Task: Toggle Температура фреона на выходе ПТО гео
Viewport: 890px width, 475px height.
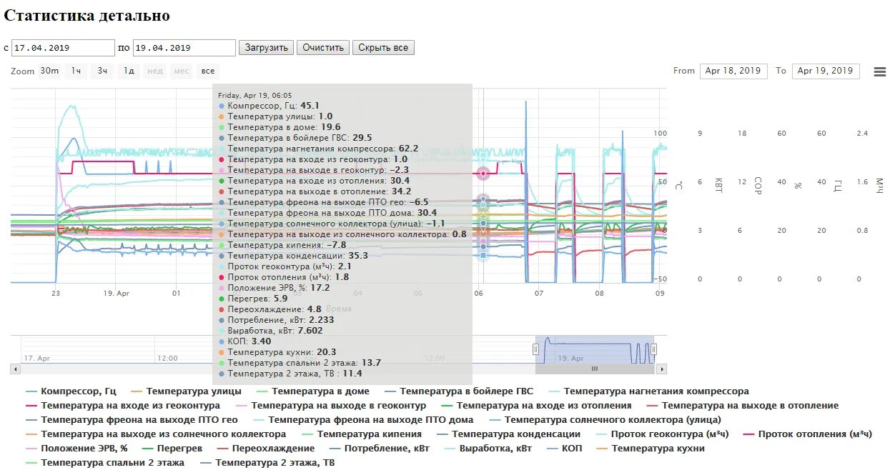Action: 132,420
